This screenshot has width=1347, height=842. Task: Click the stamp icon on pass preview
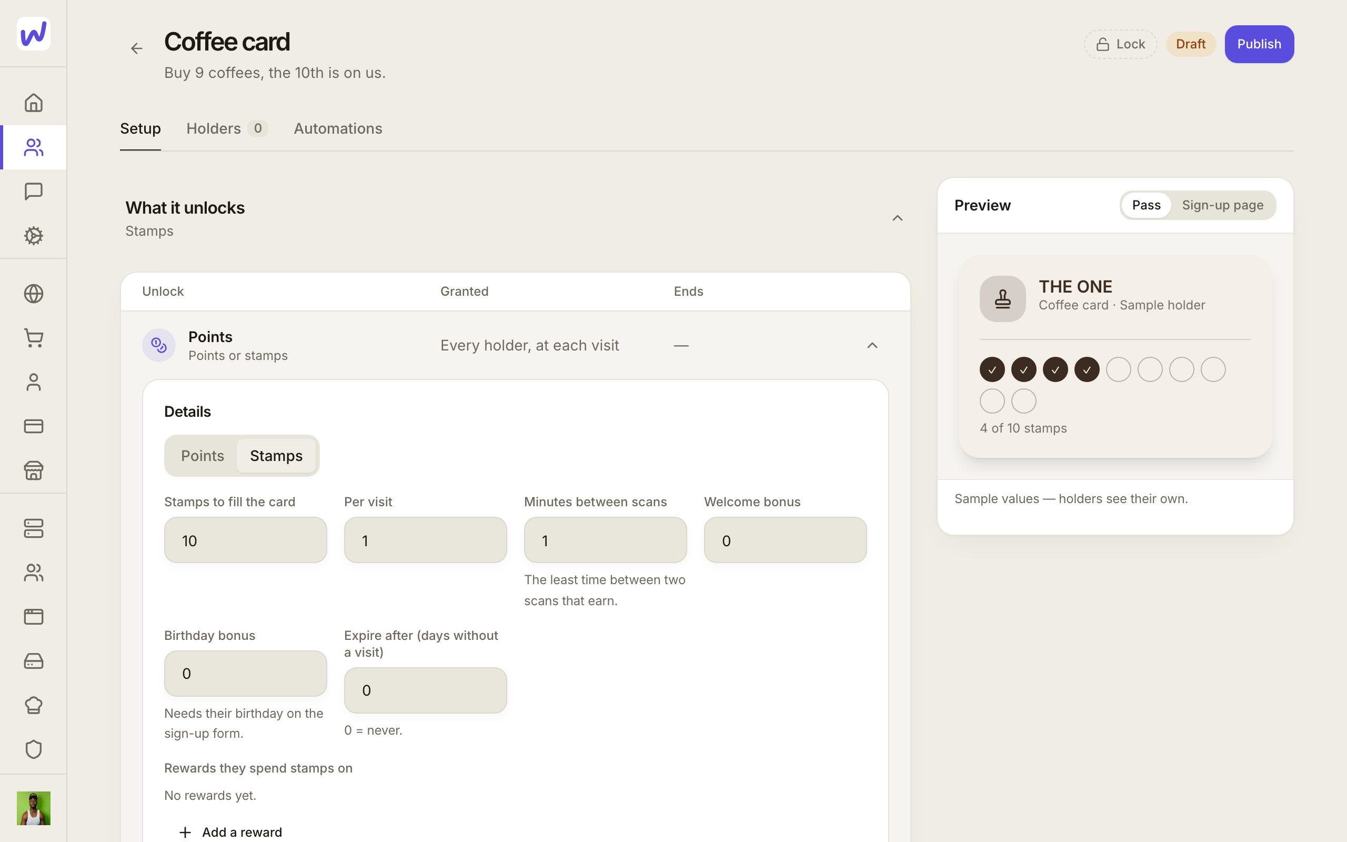(1002, 298)
